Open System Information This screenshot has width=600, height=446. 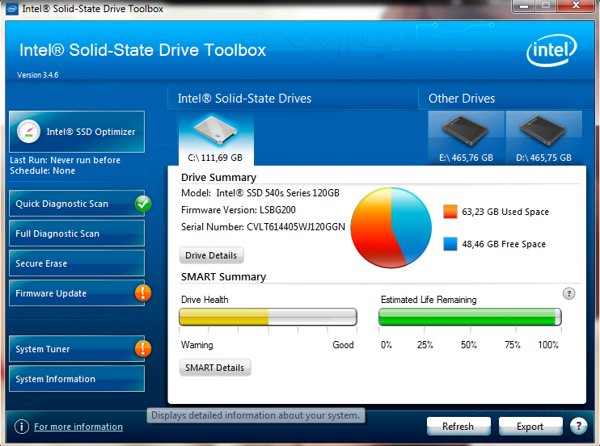(x=77, y=379)
